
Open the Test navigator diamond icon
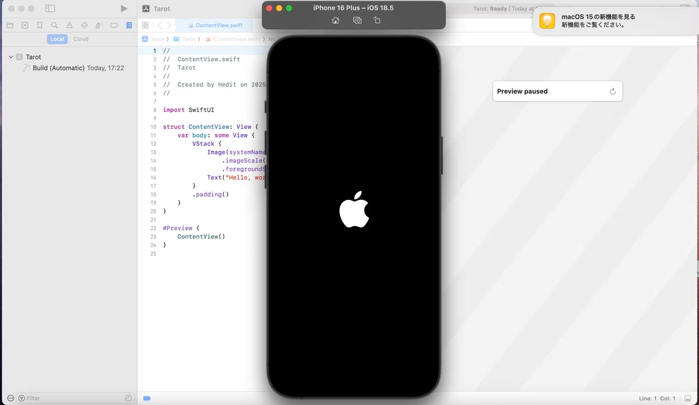(84, 25)
